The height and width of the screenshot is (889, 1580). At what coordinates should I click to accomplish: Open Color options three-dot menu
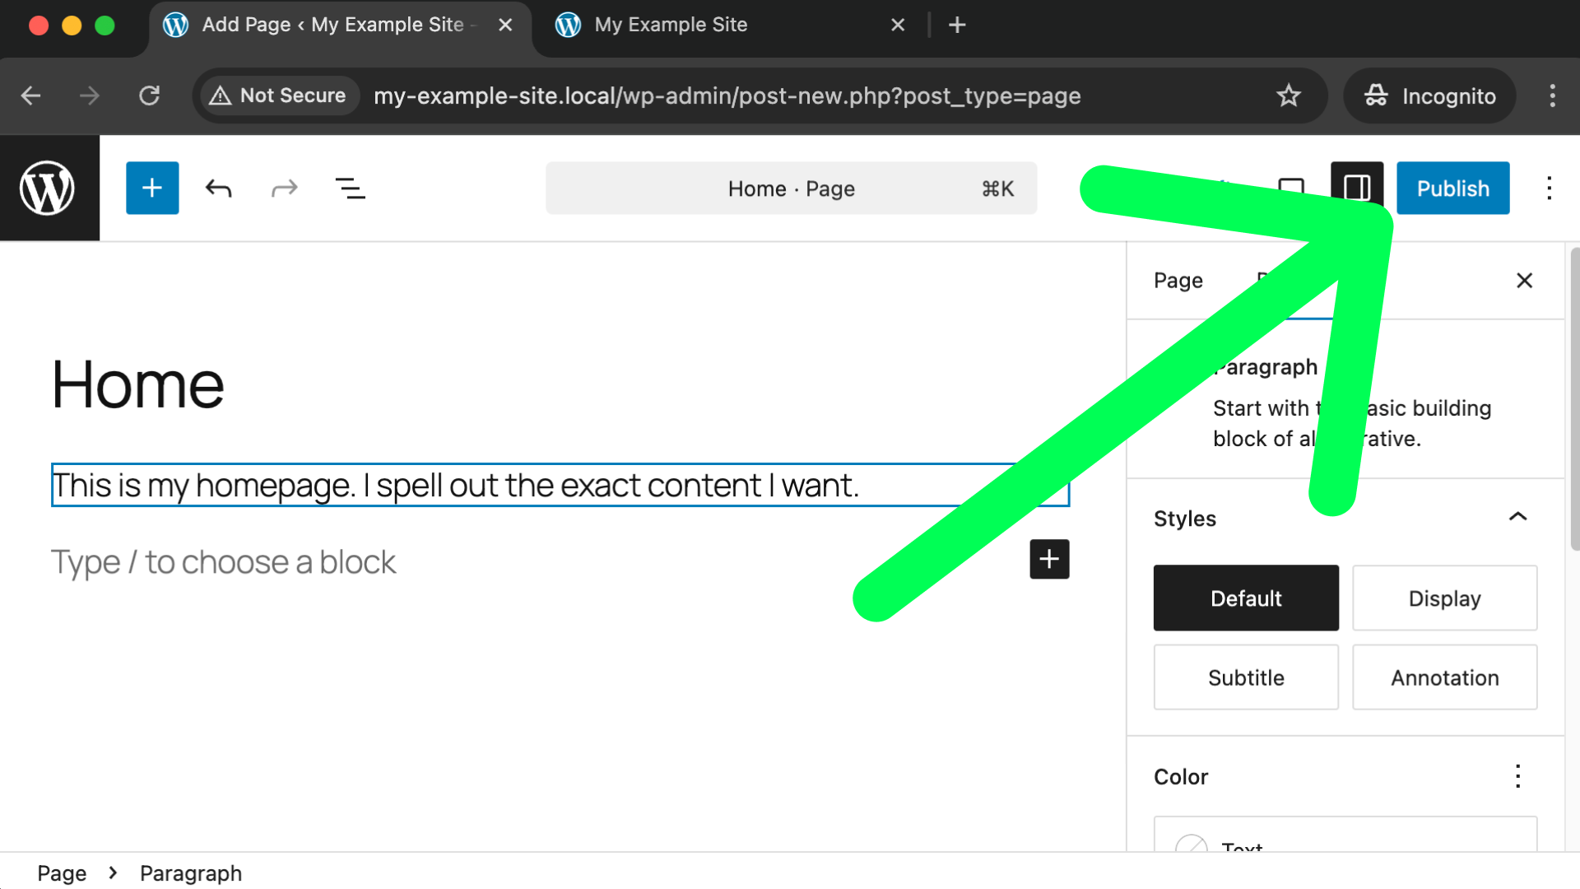(x=1517, y=776)
